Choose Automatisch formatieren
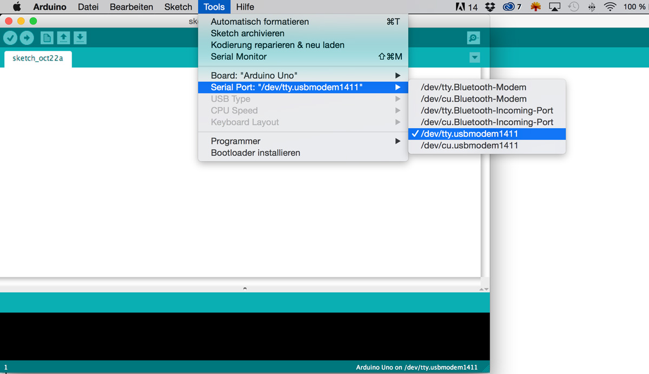Screen dimensions: 649x374 303,22
